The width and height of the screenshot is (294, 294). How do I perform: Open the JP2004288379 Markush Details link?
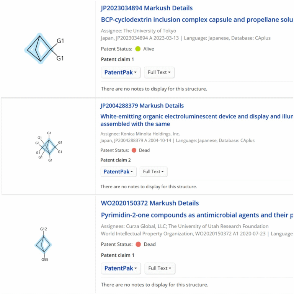click(142, 106)
